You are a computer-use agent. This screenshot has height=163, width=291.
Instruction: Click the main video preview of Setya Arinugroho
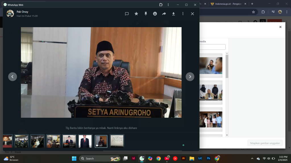click(x=101, y=72)
